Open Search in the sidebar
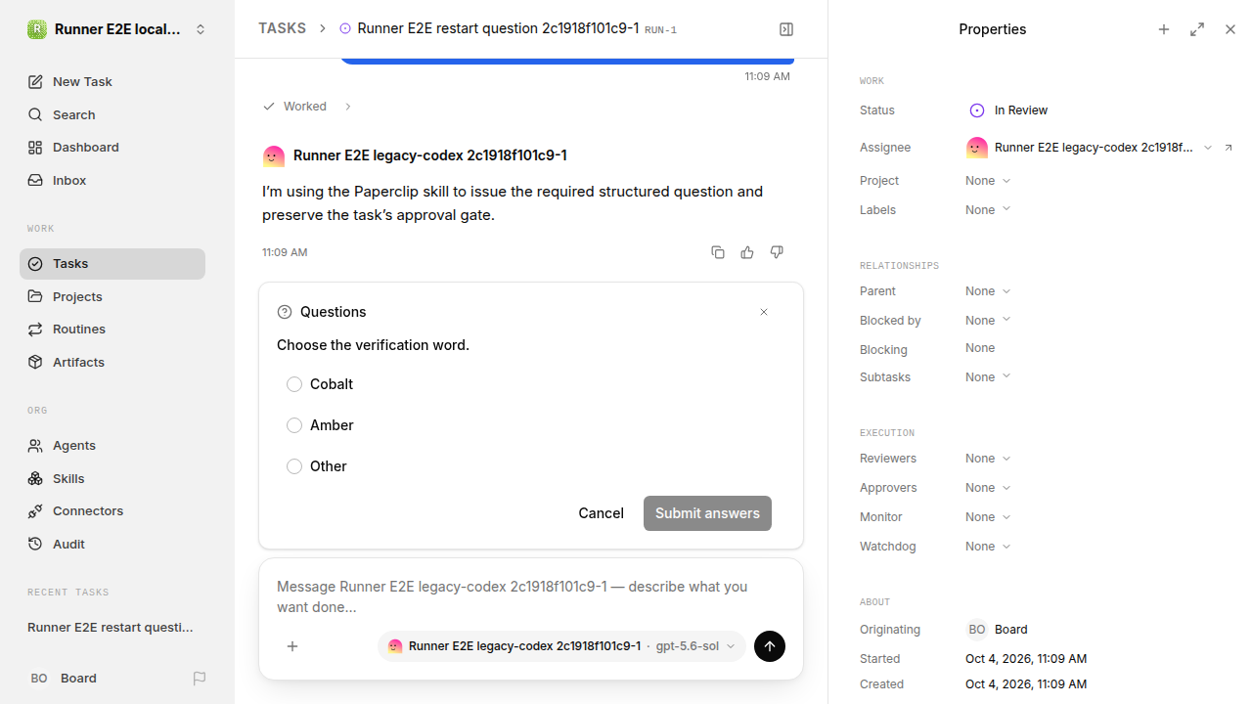 point(112,115)
